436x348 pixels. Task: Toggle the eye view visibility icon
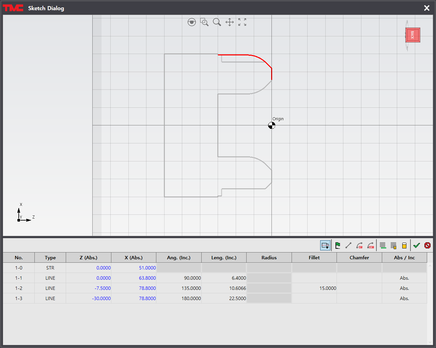tap(192, 22)
